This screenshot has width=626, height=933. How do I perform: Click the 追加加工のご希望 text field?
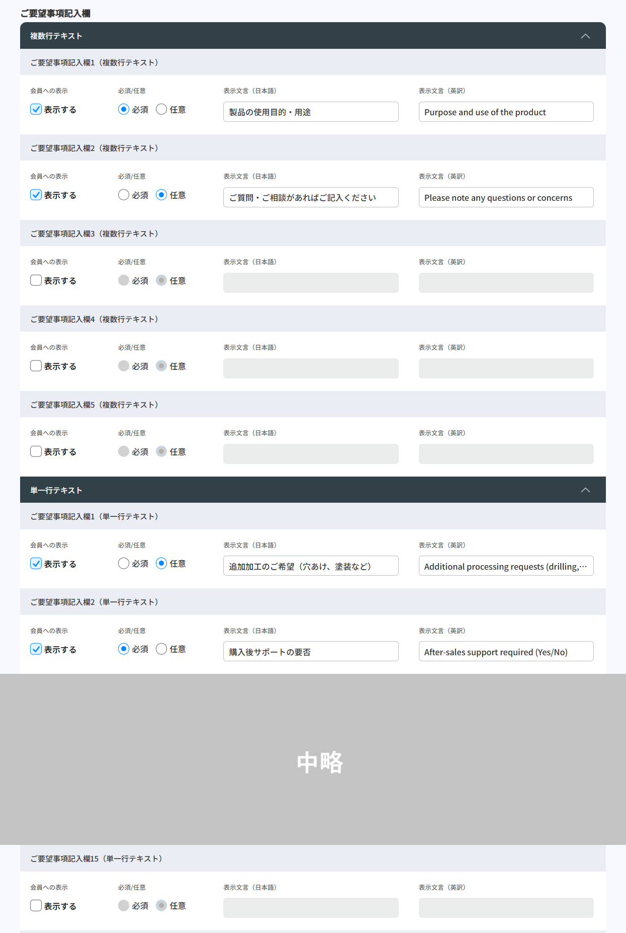(x=311, y=566)
